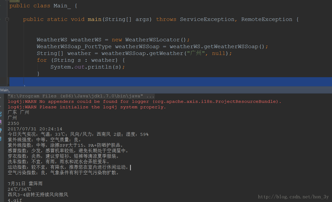This screenshot has width=332, height=202.
Task: Click the up arrow in console toolbar
Action: pos(1,97)
